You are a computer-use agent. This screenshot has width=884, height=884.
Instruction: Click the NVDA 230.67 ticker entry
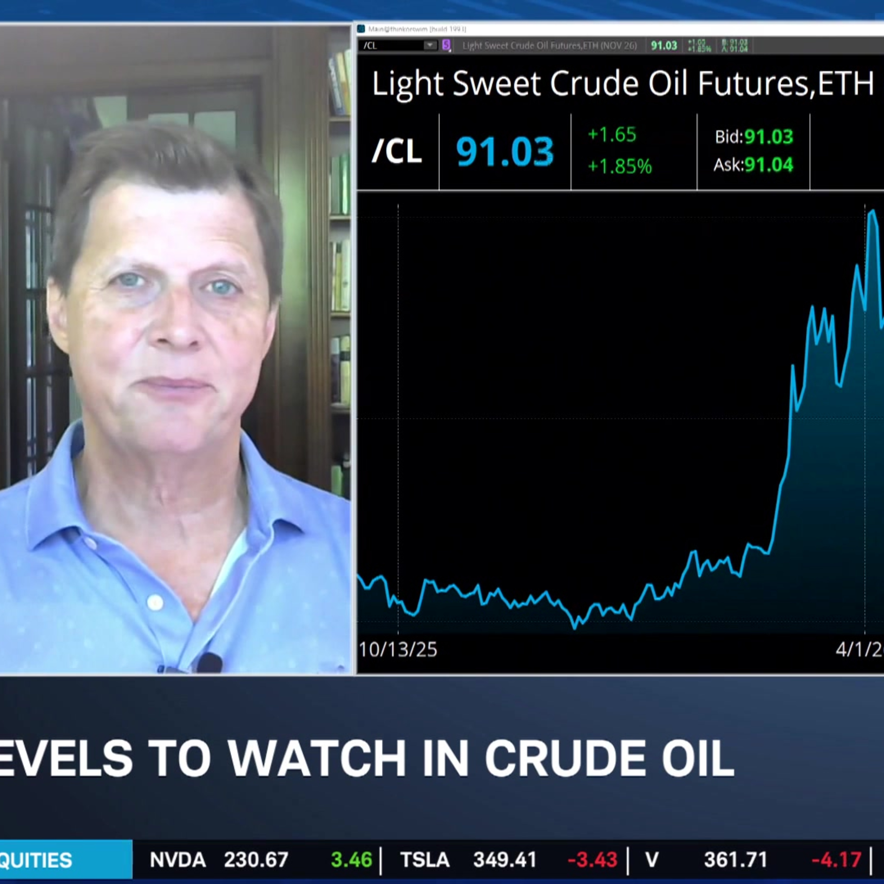click(261, 860)
